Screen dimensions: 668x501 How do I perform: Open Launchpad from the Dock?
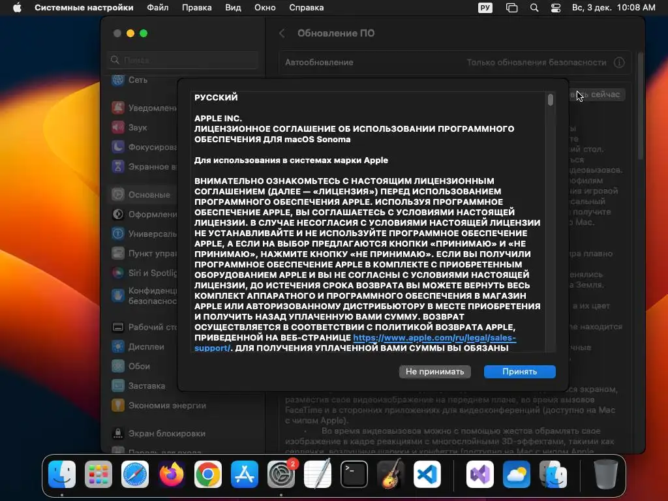(99, 474)
